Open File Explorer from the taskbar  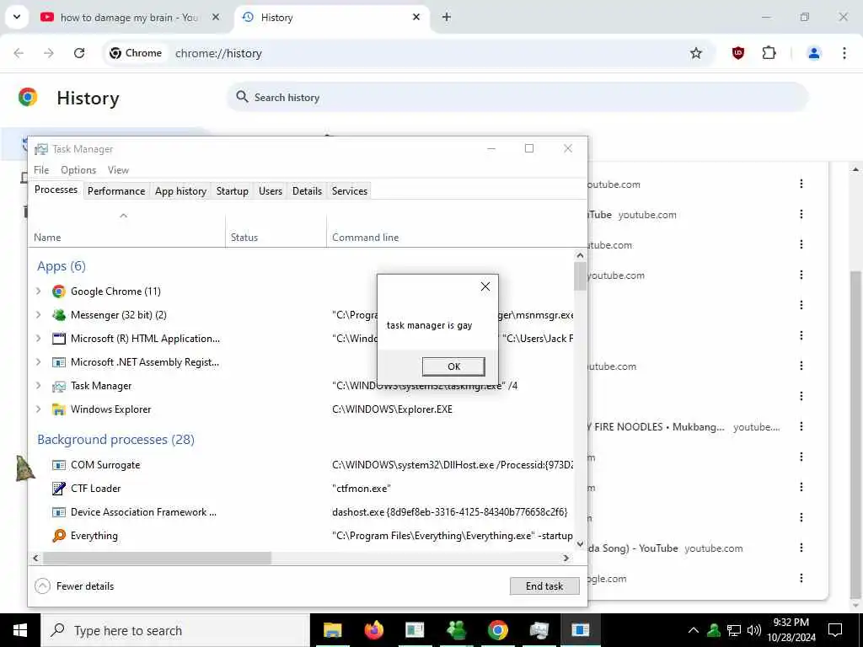pos(332,630)
